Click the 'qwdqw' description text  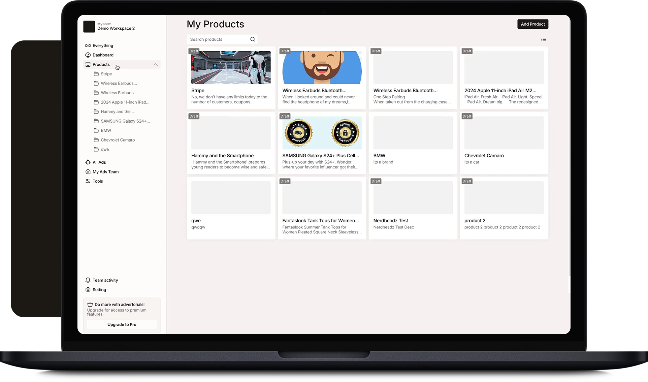(198, 227)
